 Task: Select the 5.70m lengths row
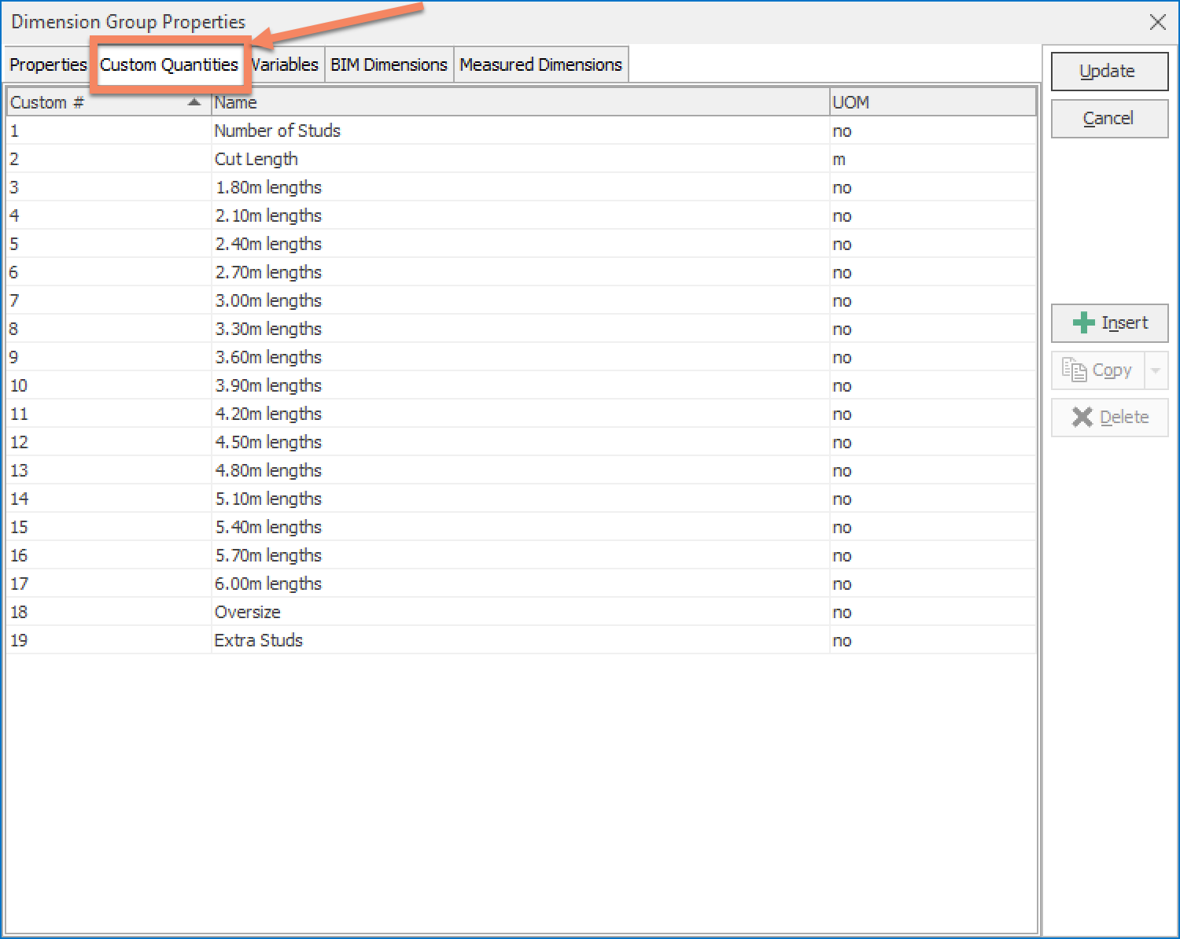point(522,555)
